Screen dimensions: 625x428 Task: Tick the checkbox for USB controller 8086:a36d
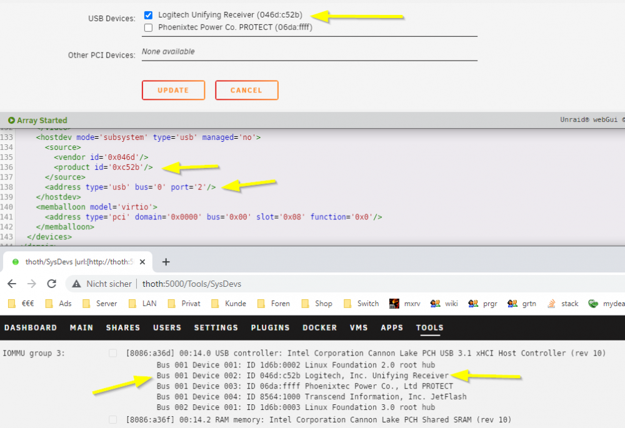click(112, 353)
